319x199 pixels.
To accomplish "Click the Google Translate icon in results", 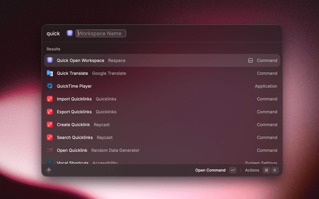I will point(50,73).
